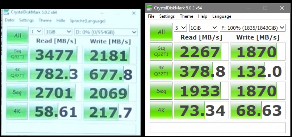Click the CrystalDiskMark app icon in right window
The image size is (292, 137).
(149, 8)
